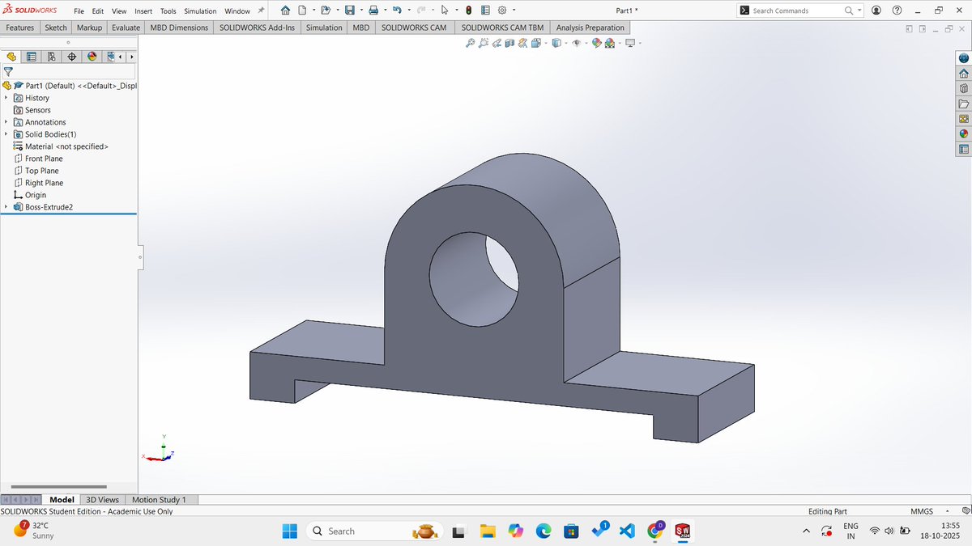Undo the last action with the Undo arrow
This screenshot has height=546, width=972.
pyautogui.click(x=397, y=11)
